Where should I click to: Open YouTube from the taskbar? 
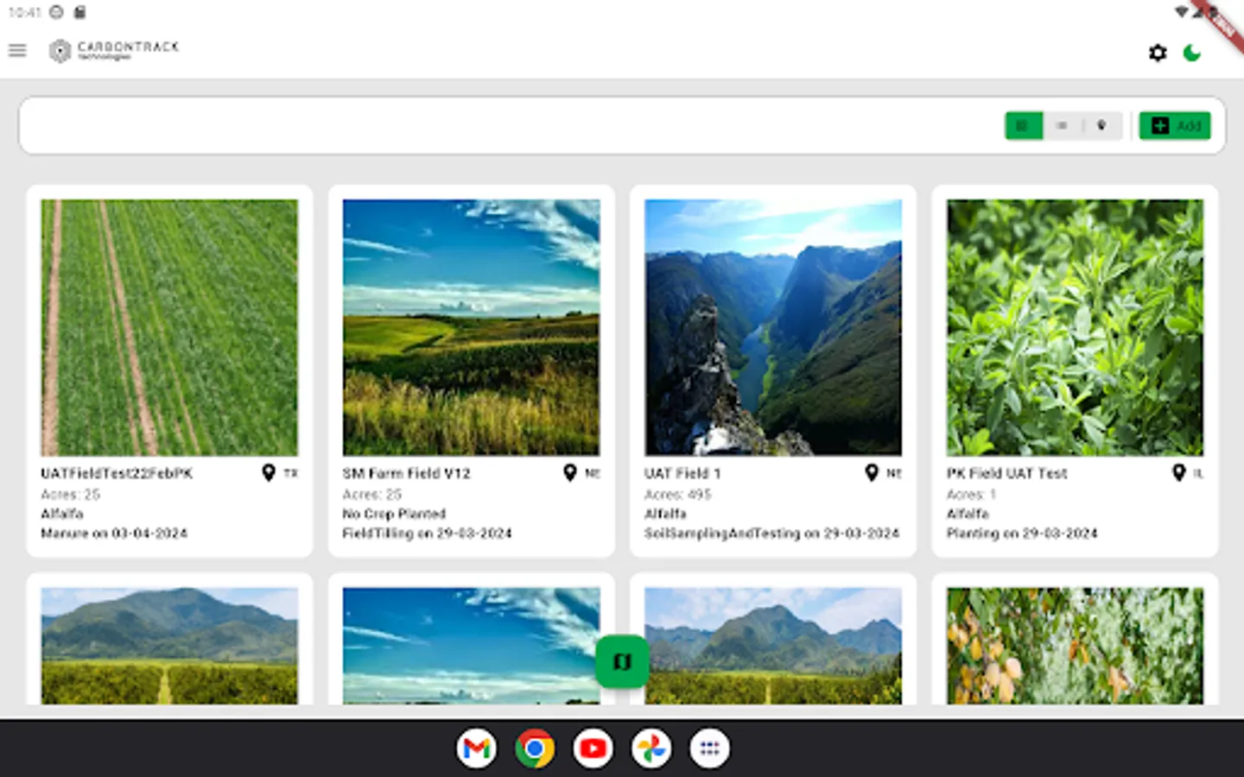coord(593,749)
